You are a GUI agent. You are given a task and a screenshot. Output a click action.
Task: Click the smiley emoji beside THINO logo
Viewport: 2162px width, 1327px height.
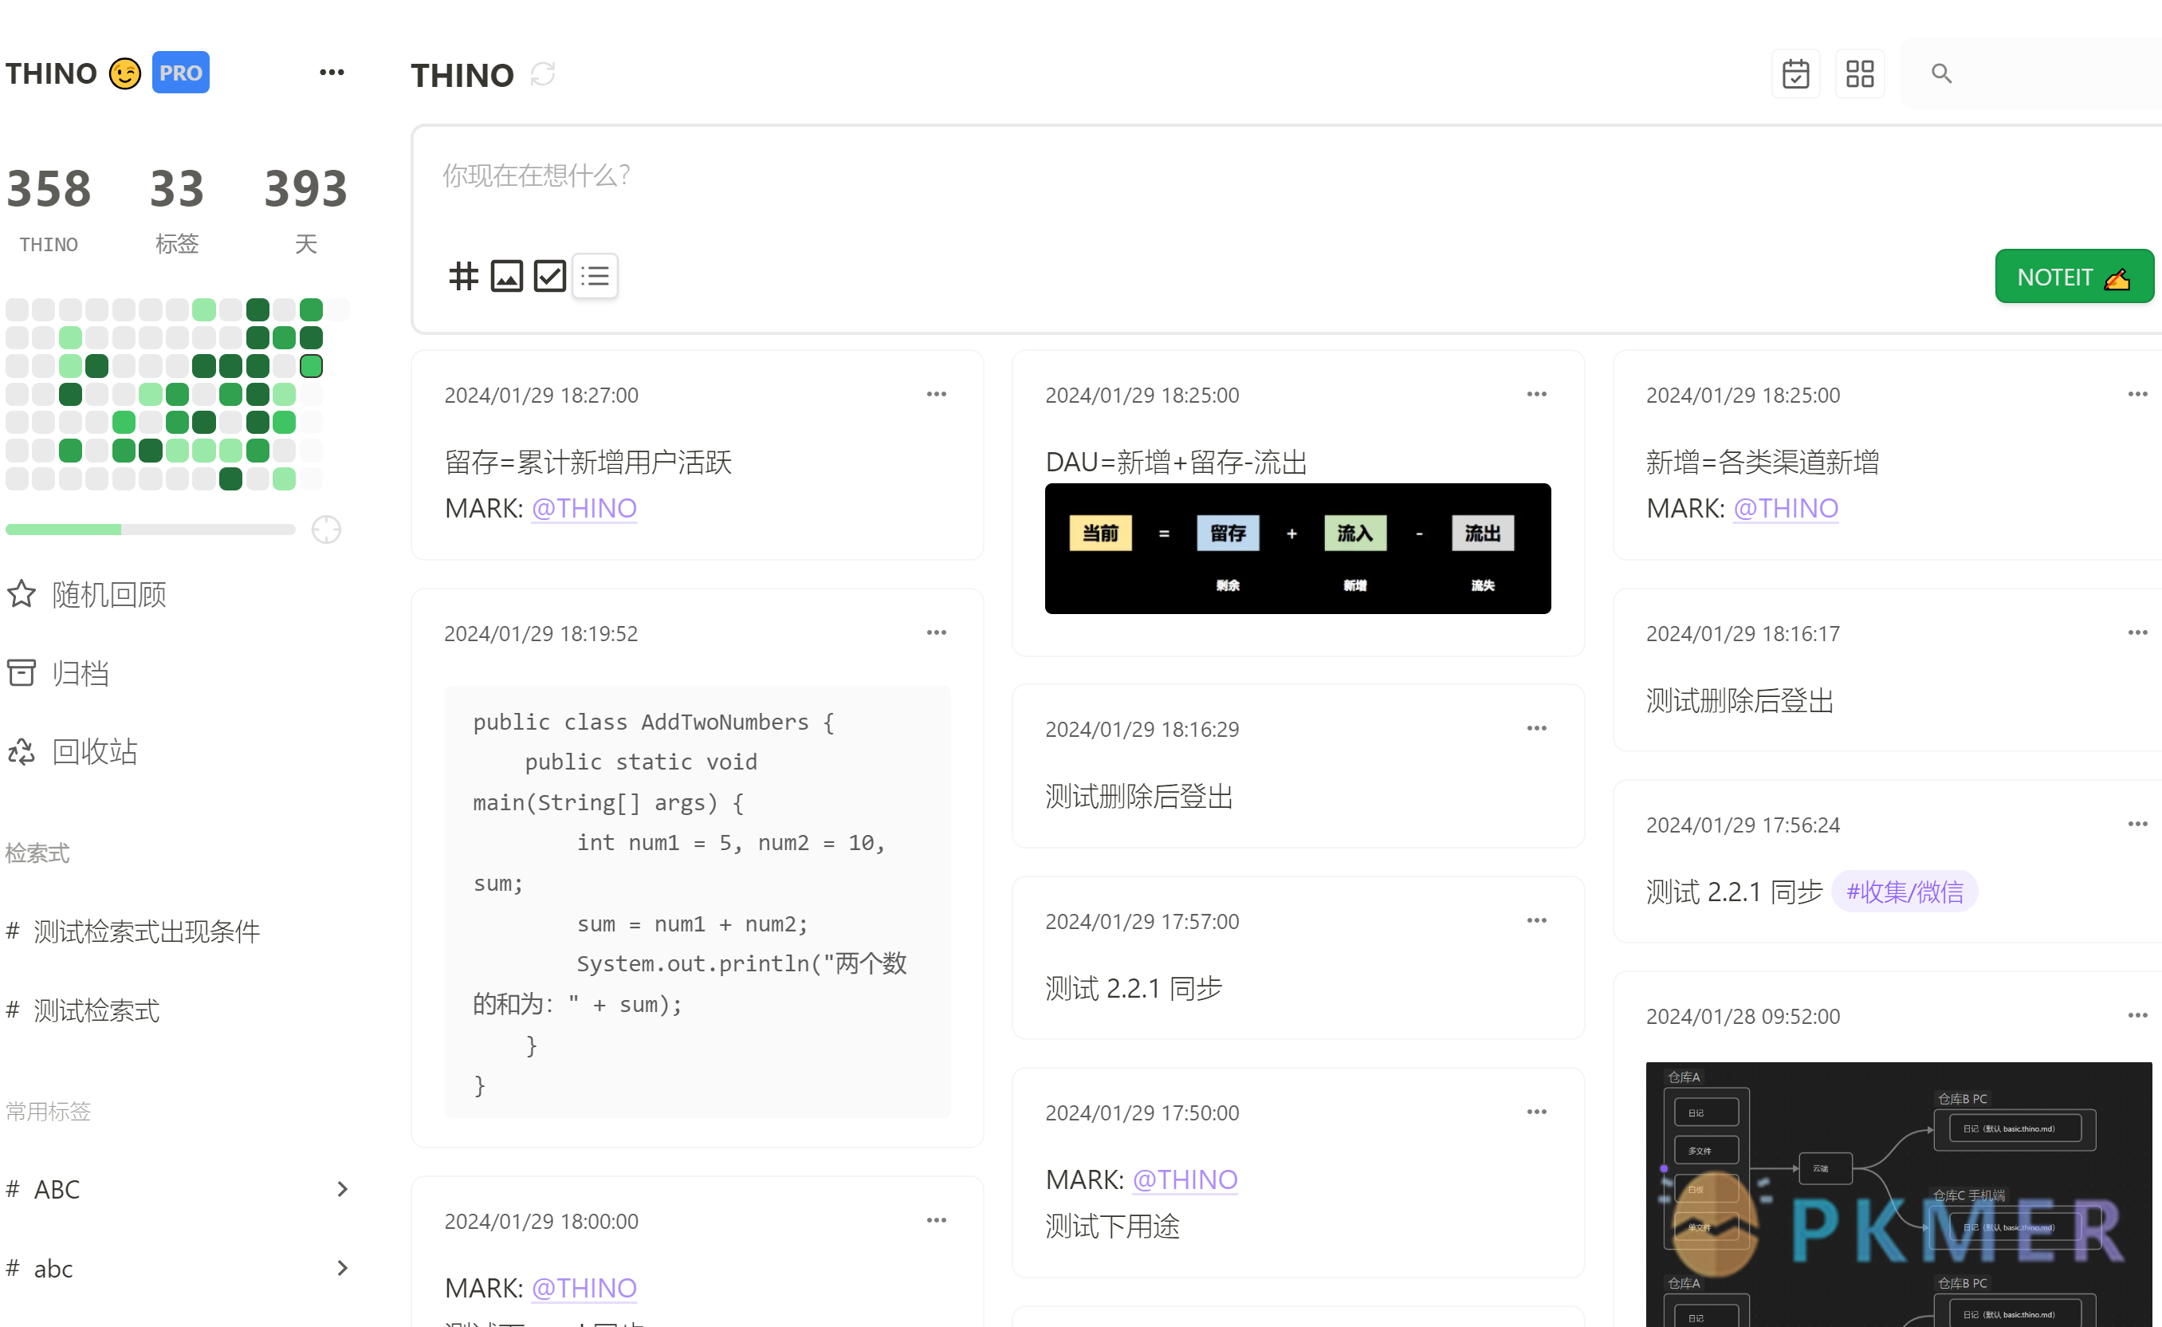[x=124, y=73]
